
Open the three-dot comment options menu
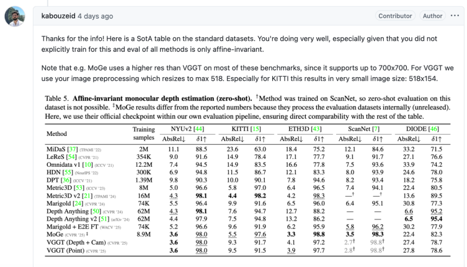(x=455, y=15)
